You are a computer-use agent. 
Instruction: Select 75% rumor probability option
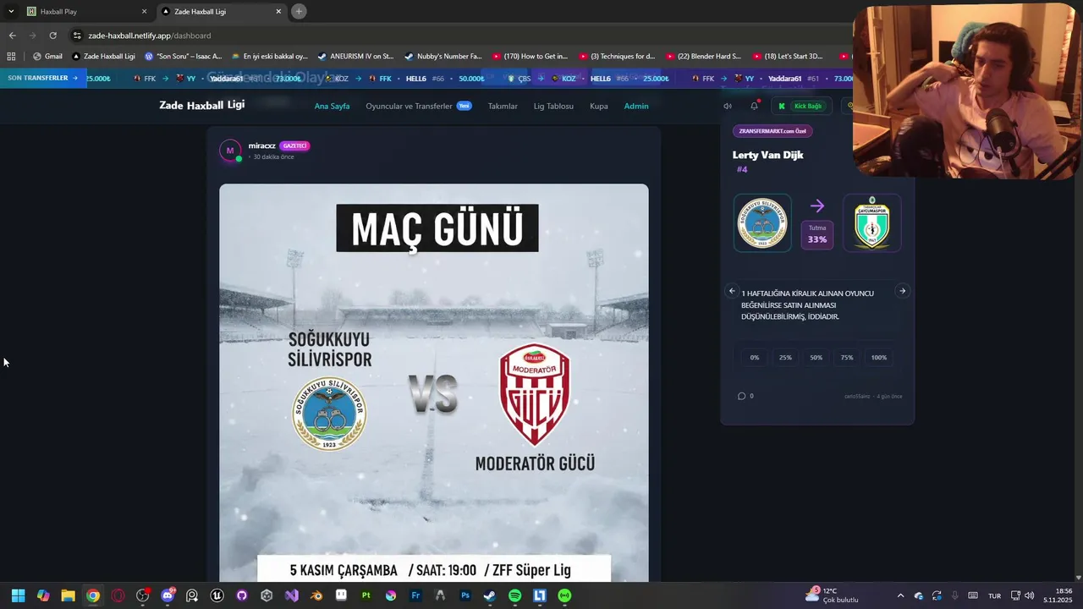(847, 357)
